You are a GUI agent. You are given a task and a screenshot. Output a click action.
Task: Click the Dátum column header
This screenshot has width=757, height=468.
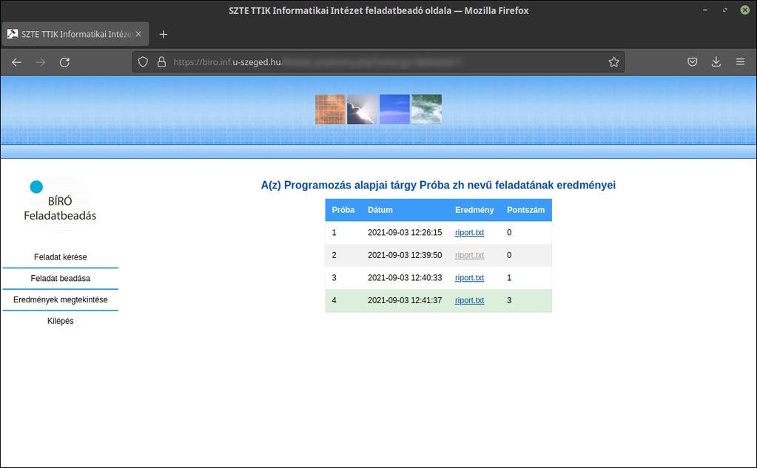pyautogui.click(x=380, y=210)
